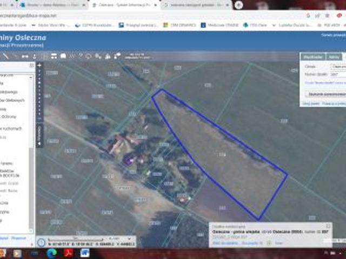Select the Wyszukiwanie tab in search panel
The width and height of the screenshot is (346, 259).
click(313, 57)
